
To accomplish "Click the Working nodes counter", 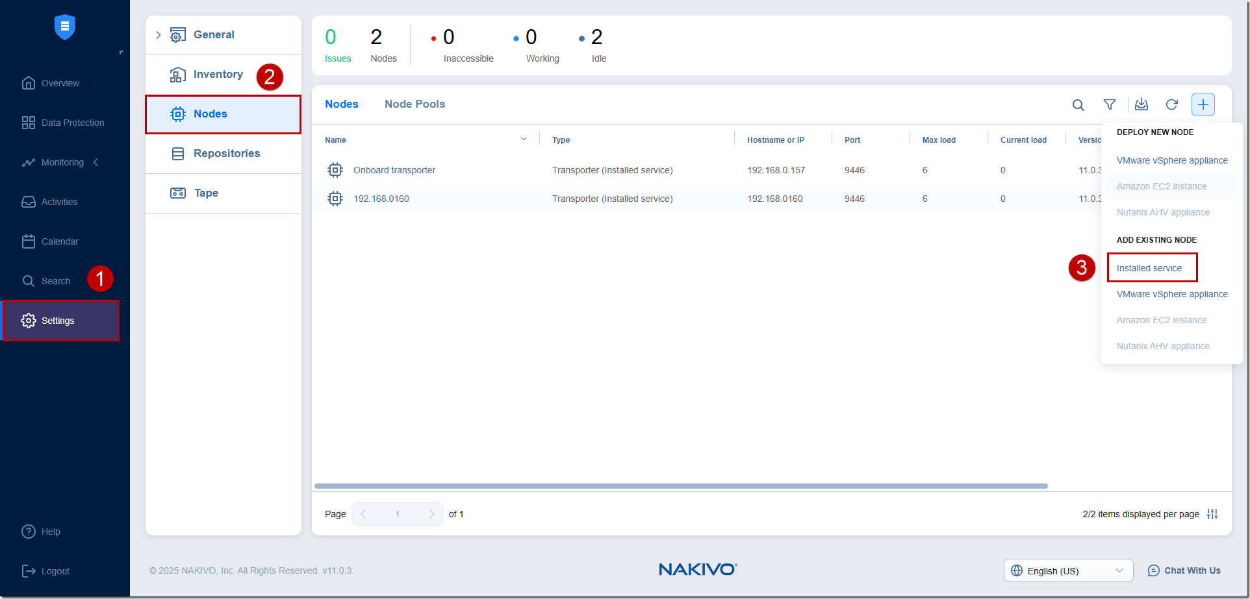I will click(x=537, y=45).
